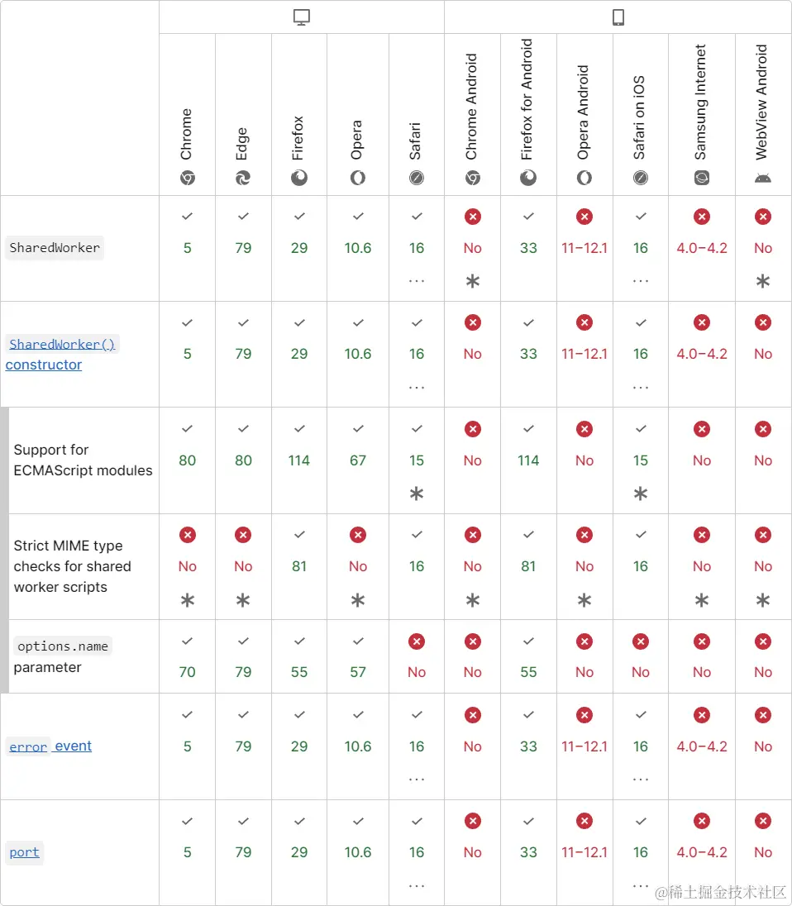
Task: Click Chrome version 80 ECMAScript modules cell
Action: [x=188, y=460]
